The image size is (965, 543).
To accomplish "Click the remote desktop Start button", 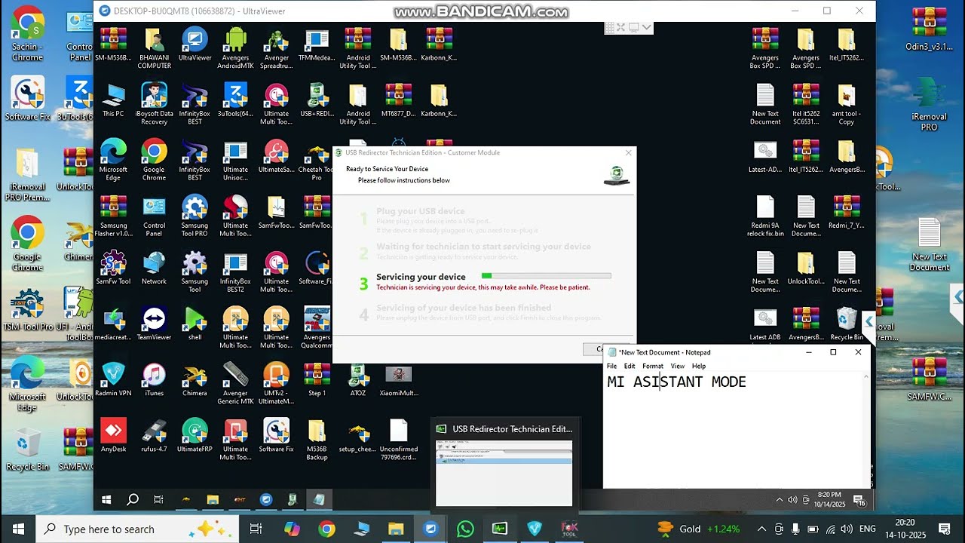I will (x=106, y=499).
